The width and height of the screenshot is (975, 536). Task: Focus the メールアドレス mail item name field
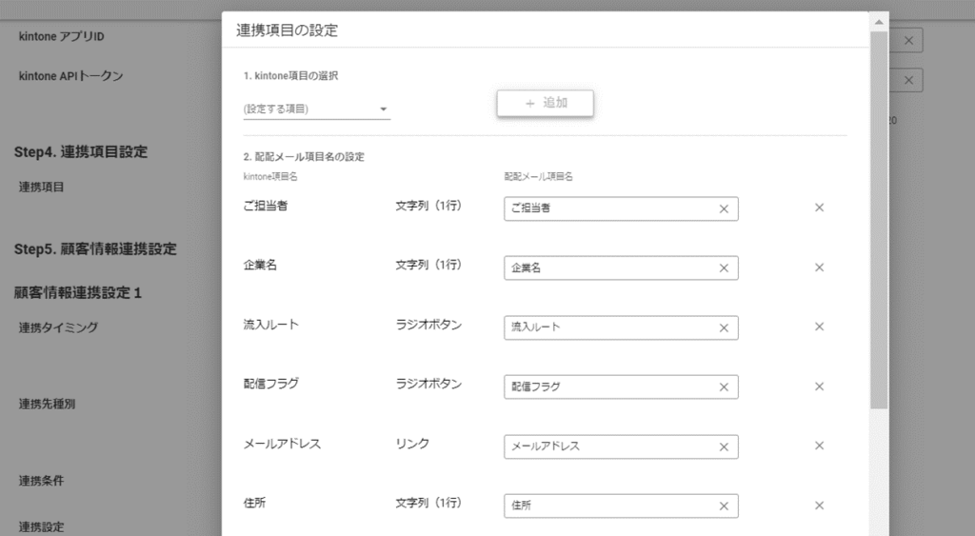[609, 447]
